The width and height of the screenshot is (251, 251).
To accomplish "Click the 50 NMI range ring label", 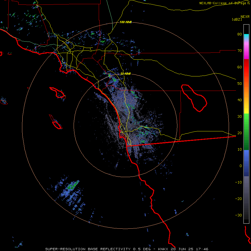I will click(126, 74).
